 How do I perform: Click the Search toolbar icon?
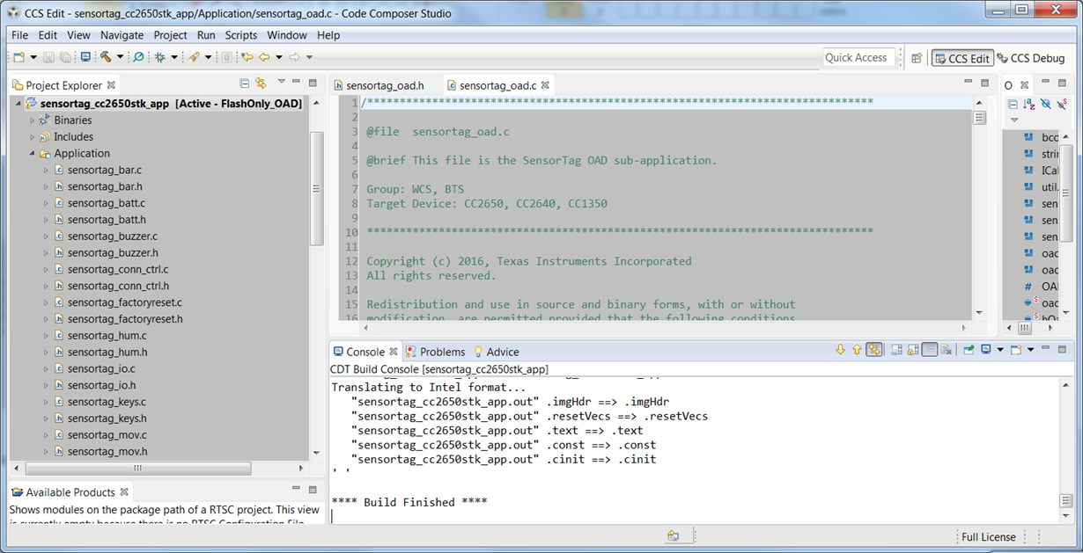click(x=138, y=57)
